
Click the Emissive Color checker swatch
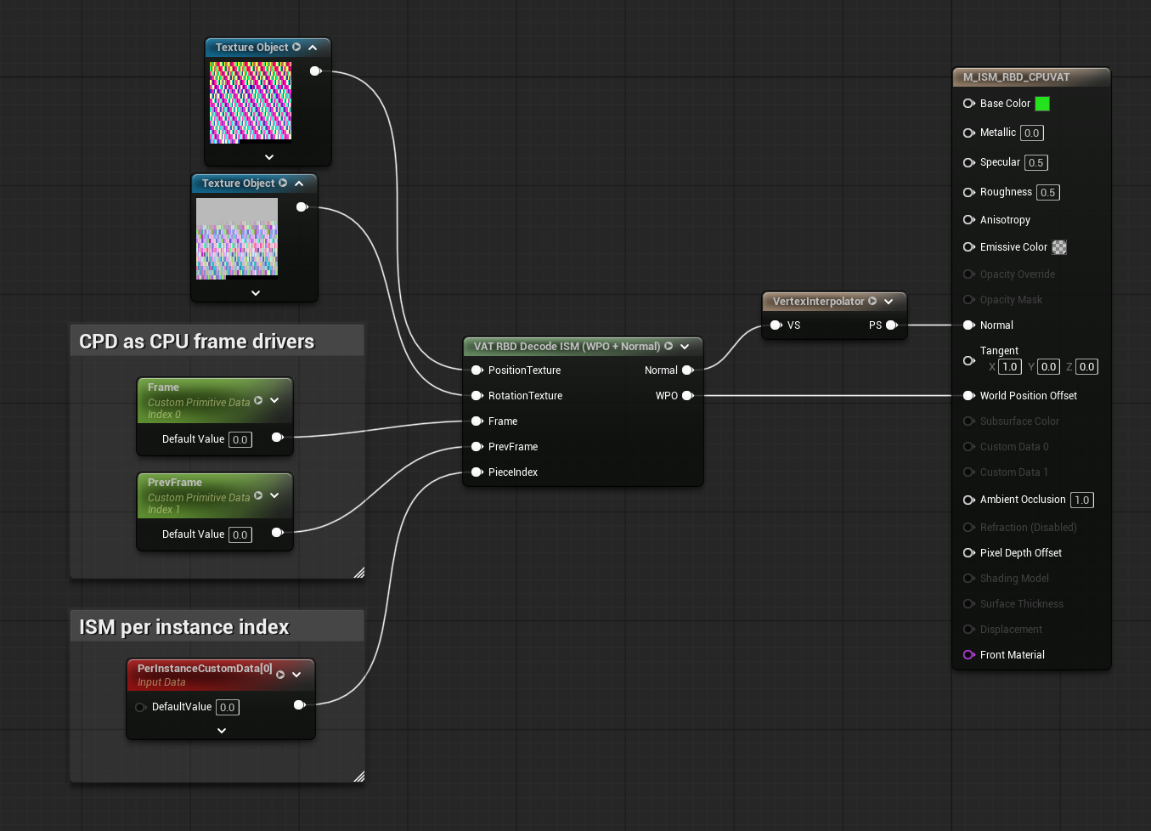(x=1059, y=247)
